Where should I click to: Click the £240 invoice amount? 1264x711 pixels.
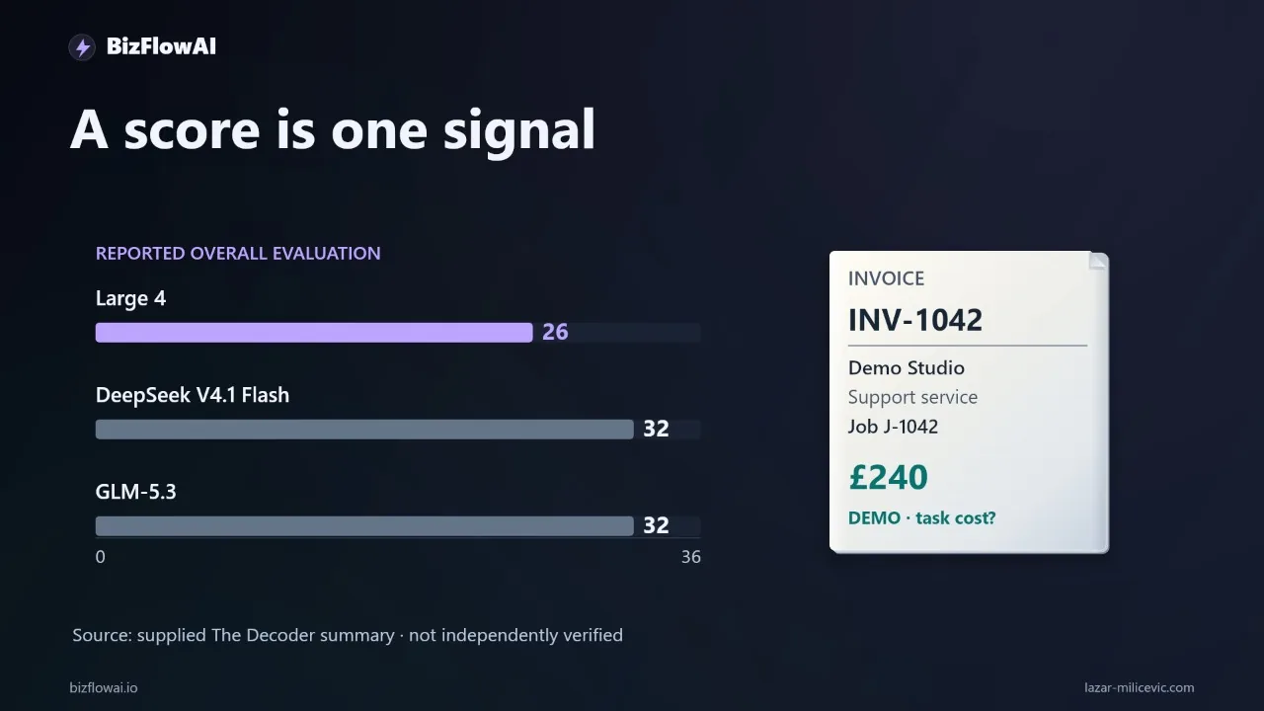click(888, 477)
